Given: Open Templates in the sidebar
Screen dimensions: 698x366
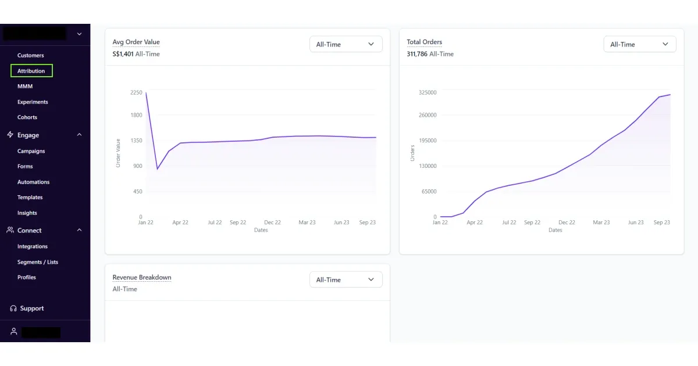Looking at the screenshot, I should click(x=30, y=198).
